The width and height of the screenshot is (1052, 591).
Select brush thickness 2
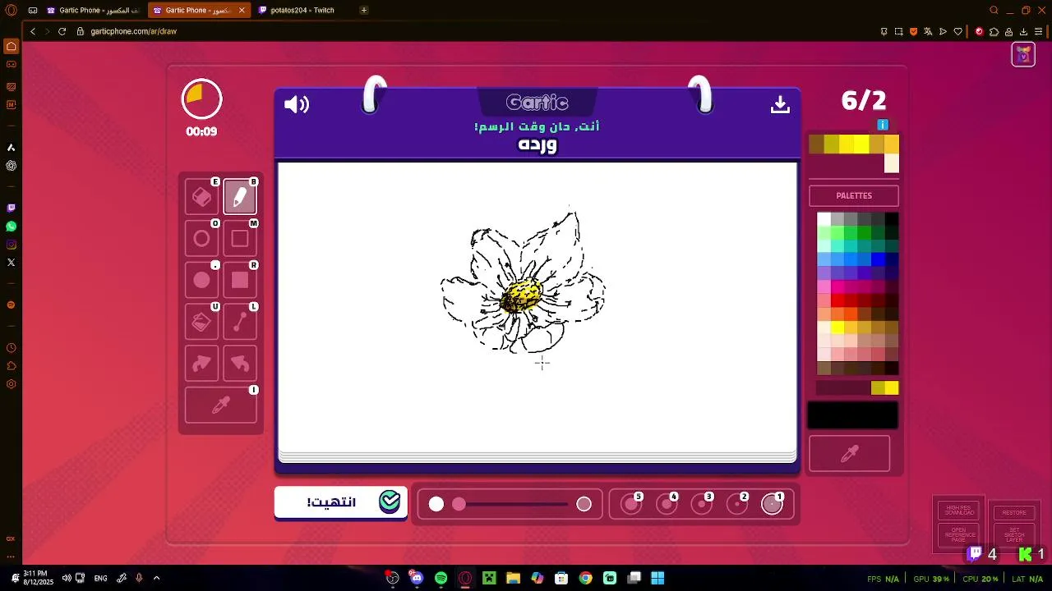pos(737,504)
